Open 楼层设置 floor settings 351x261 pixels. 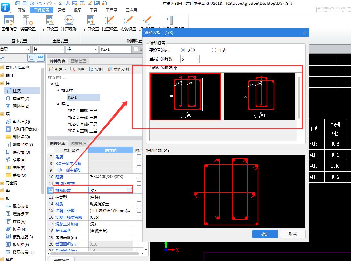[x=28, y=23]
